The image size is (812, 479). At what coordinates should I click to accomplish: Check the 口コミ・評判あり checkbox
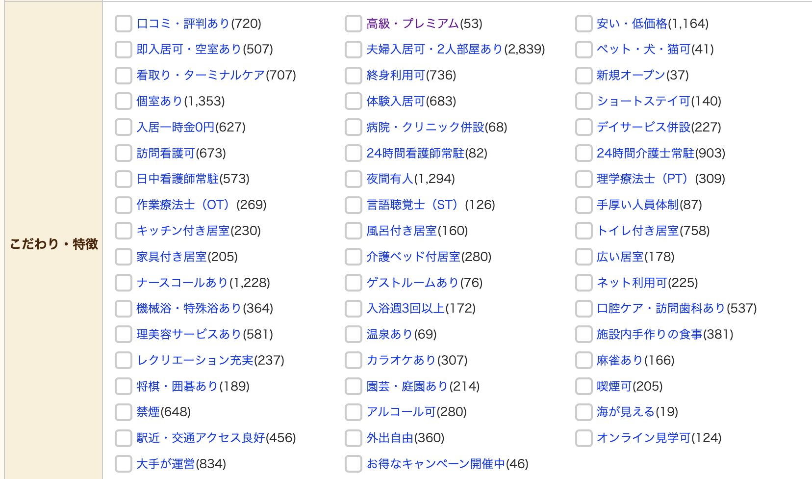coord(124,24)
